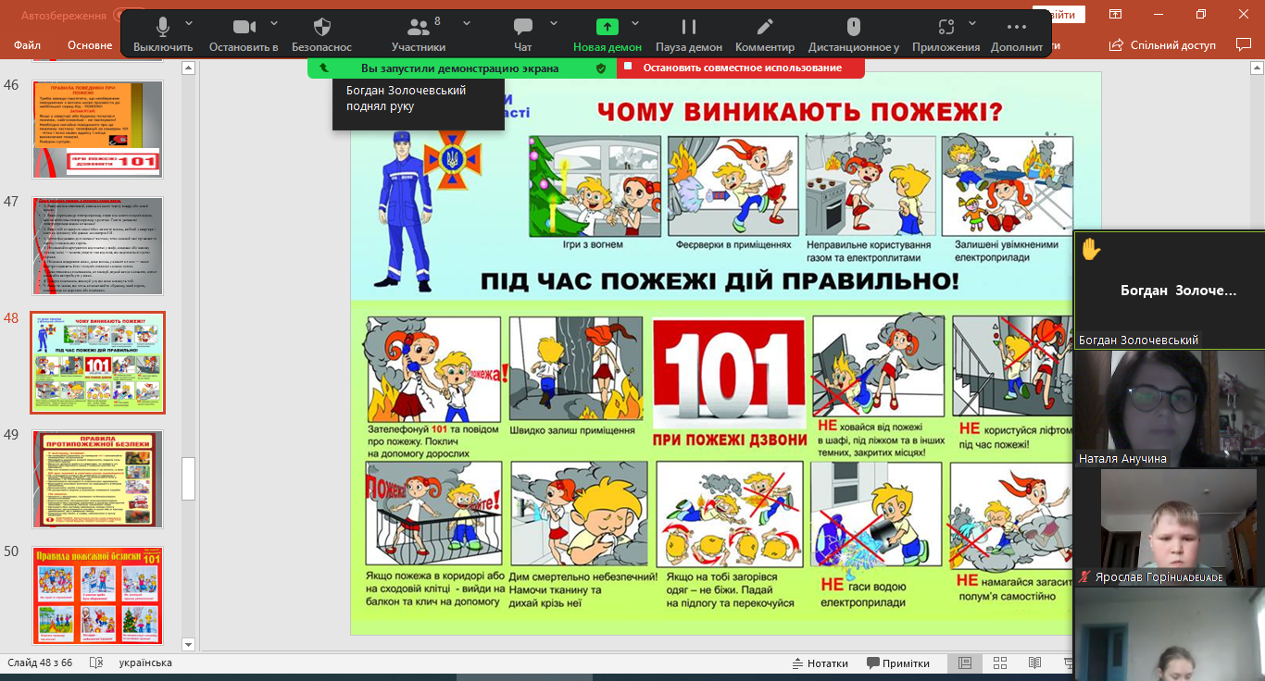Viewport: 1265px width, 681px height.
Task: Select slide 47 thumbnail
Action: pyautogui.click(x=98, y=246)
